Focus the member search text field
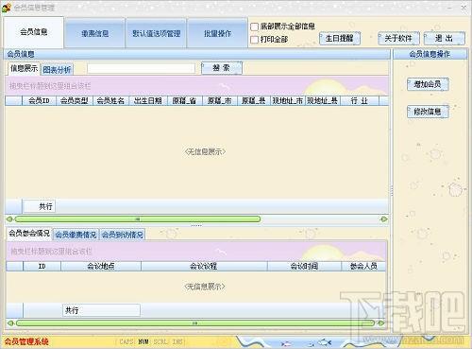 (x=142, y=68)
